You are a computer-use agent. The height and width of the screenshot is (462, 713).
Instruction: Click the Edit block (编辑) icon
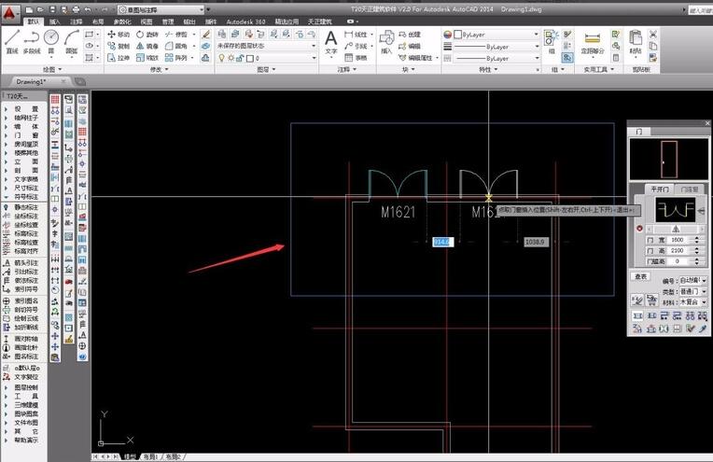pos(410,46)
